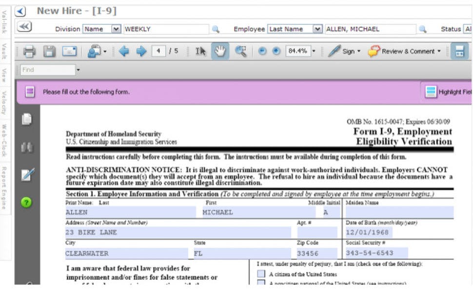The width and height of the screenshot is (473, 304).
Task: Print the I-9 document
Action: click(x=29, y=52)
